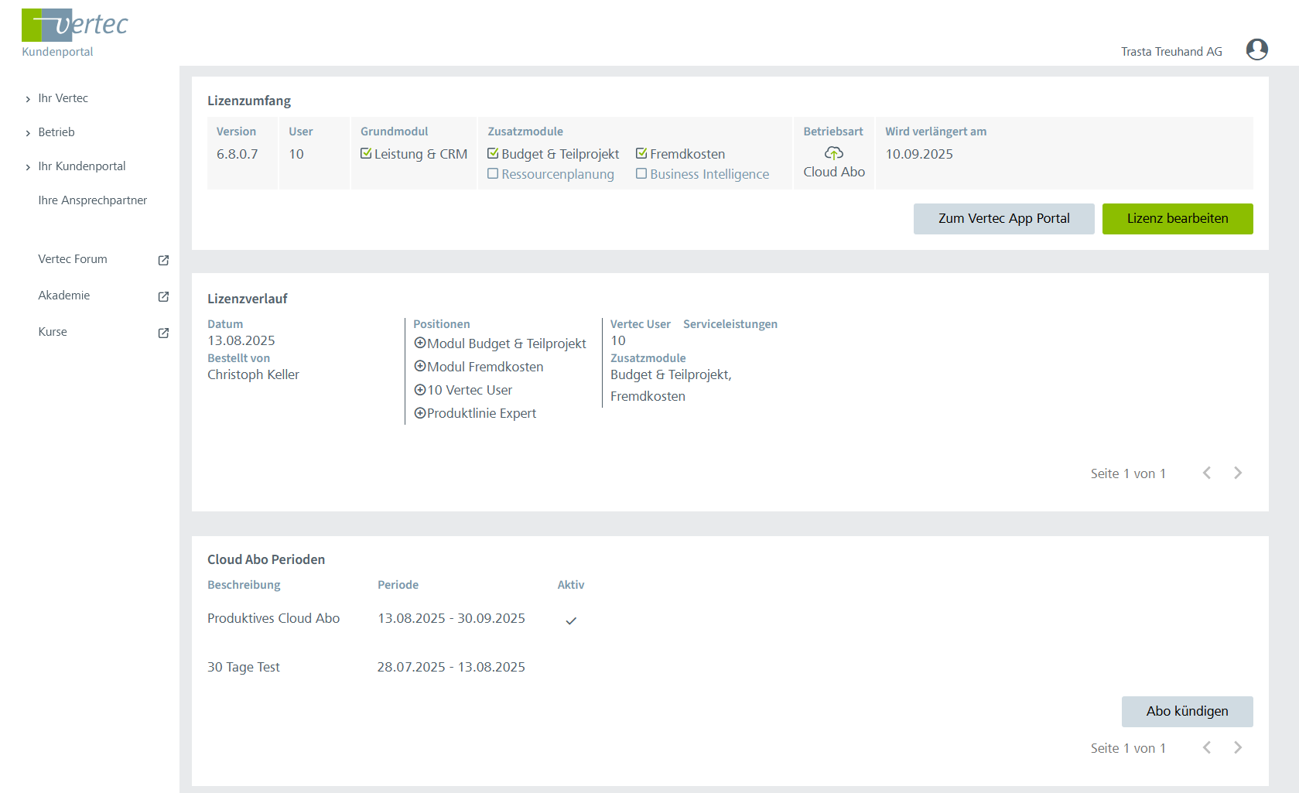Screen dimensions: 1299x793
Task: Expand plus icon for Modul Budget & Teilprojekt
Action: (420, 343)
